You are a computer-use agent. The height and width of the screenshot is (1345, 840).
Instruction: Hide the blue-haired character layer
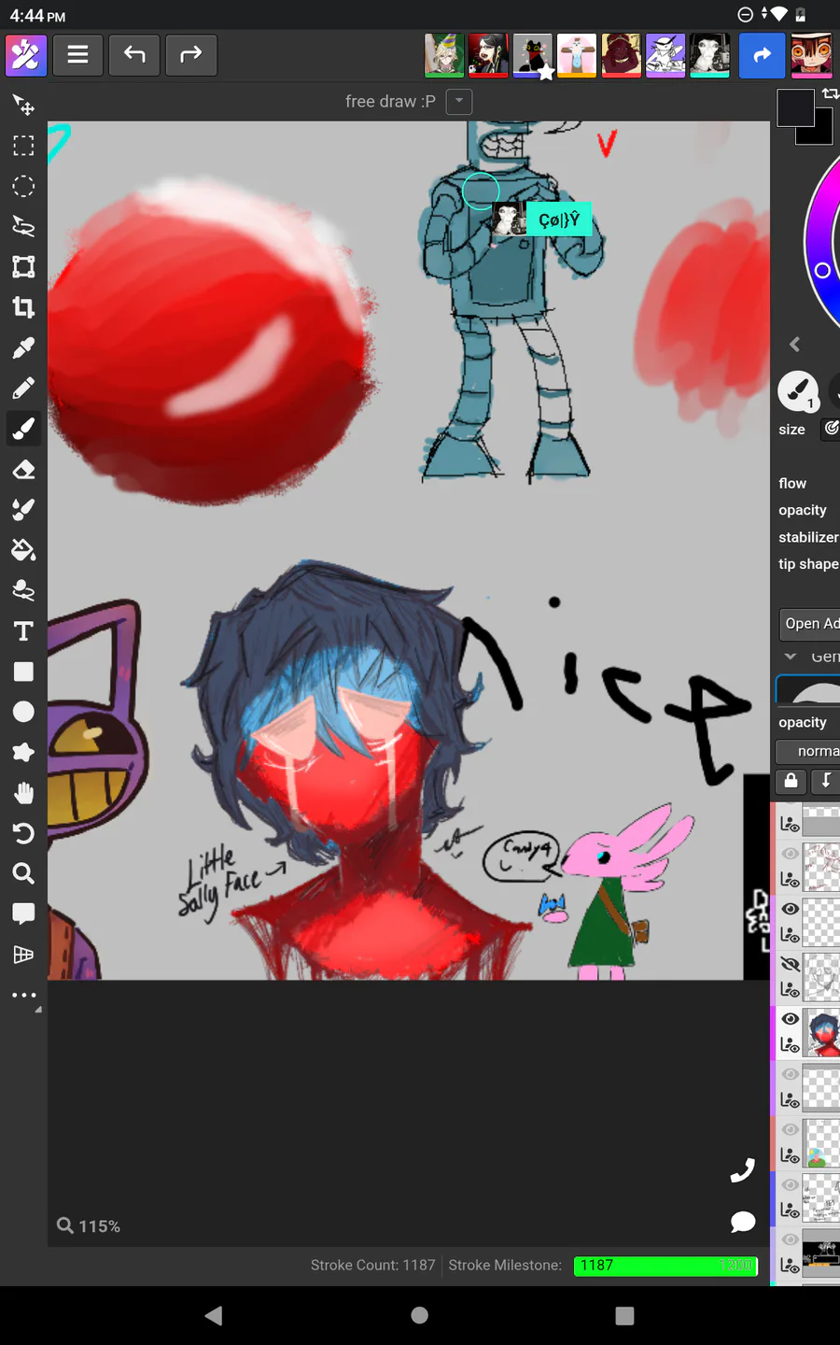click(x=790, y=1018)
